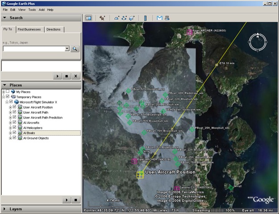This screenshot has height=214, width=279.
Task: Select the AI Helicopters tree item label
Action: coord(33,128)
